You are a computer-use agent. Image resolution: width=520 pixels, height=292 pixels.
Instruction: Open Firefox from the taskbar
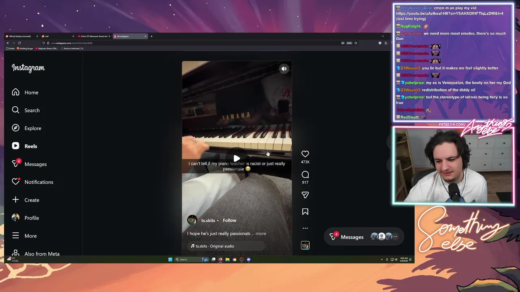(220, 260)
